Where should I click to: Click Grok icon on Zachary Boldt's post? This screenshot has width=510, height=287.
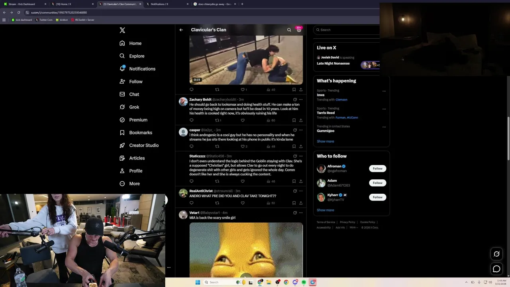295,99
